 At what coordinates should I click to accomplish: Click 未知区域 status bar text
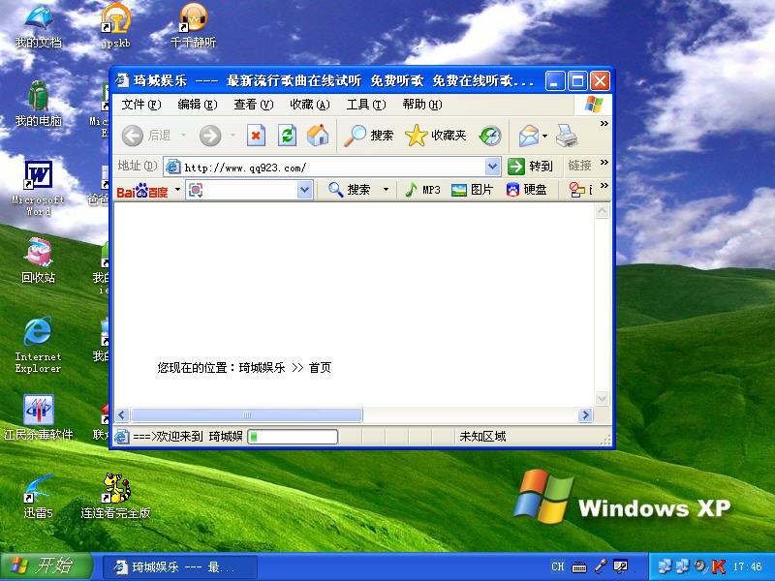click(482, 437)
